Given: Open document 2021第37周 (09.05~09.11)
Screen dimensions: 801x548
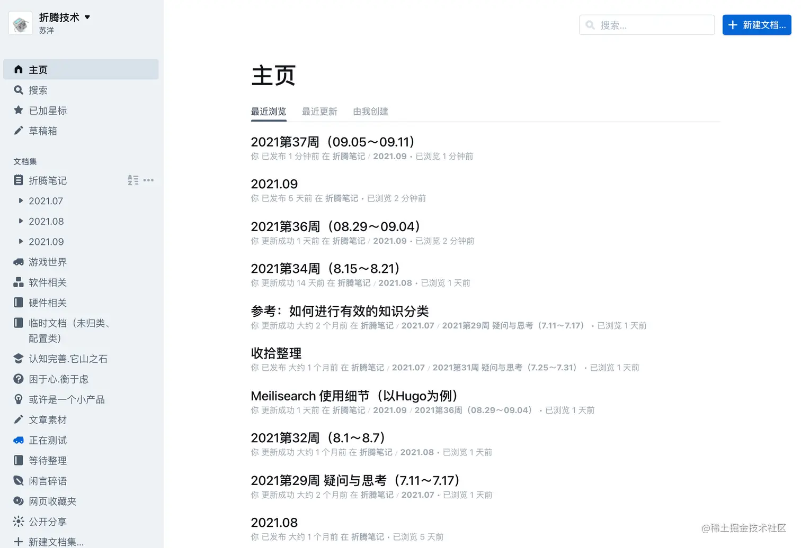Looking at the screenshot, I should pos(333,142).
